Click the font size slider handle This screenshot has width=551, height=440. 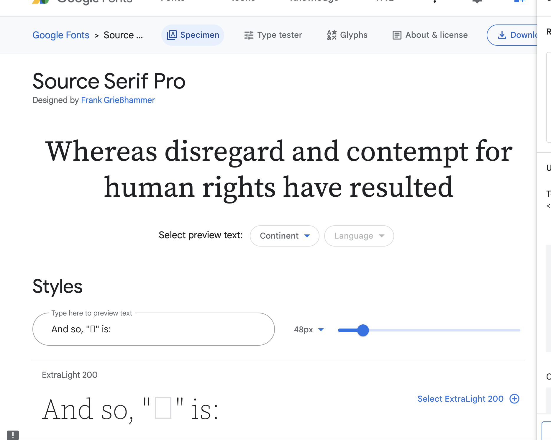pos(363,330)
